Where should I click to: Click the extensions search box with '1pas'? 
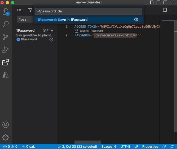[25, 20]
